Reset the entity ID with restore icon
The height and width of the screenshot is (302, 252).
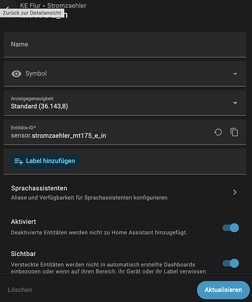point(218,132)
